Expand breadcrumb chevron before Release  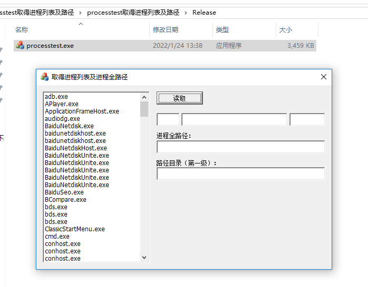pyautogui.click(x=186, y=13)
